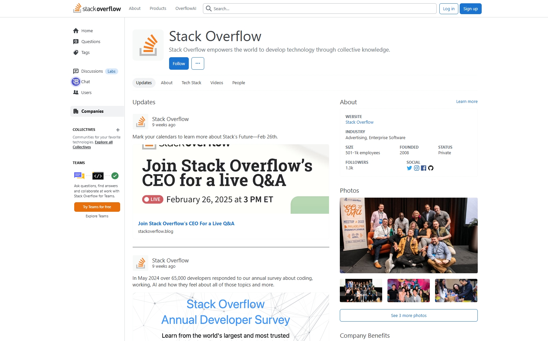Click the 1.3k followers count
Viewport: 548px width, 341px height.
click(349, 168)
